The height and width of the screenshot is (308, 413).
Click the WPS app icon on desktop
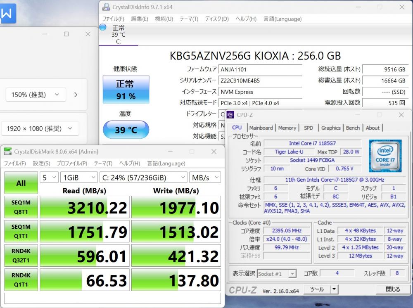point(7,13)
